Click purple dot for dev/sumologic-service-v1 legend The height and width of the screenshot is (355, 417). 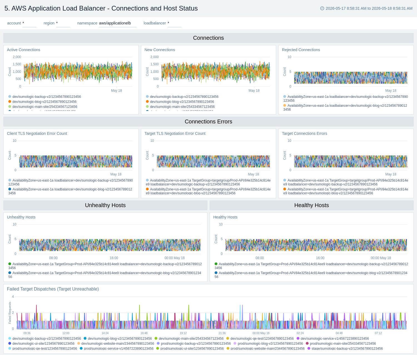coord(298,339)
